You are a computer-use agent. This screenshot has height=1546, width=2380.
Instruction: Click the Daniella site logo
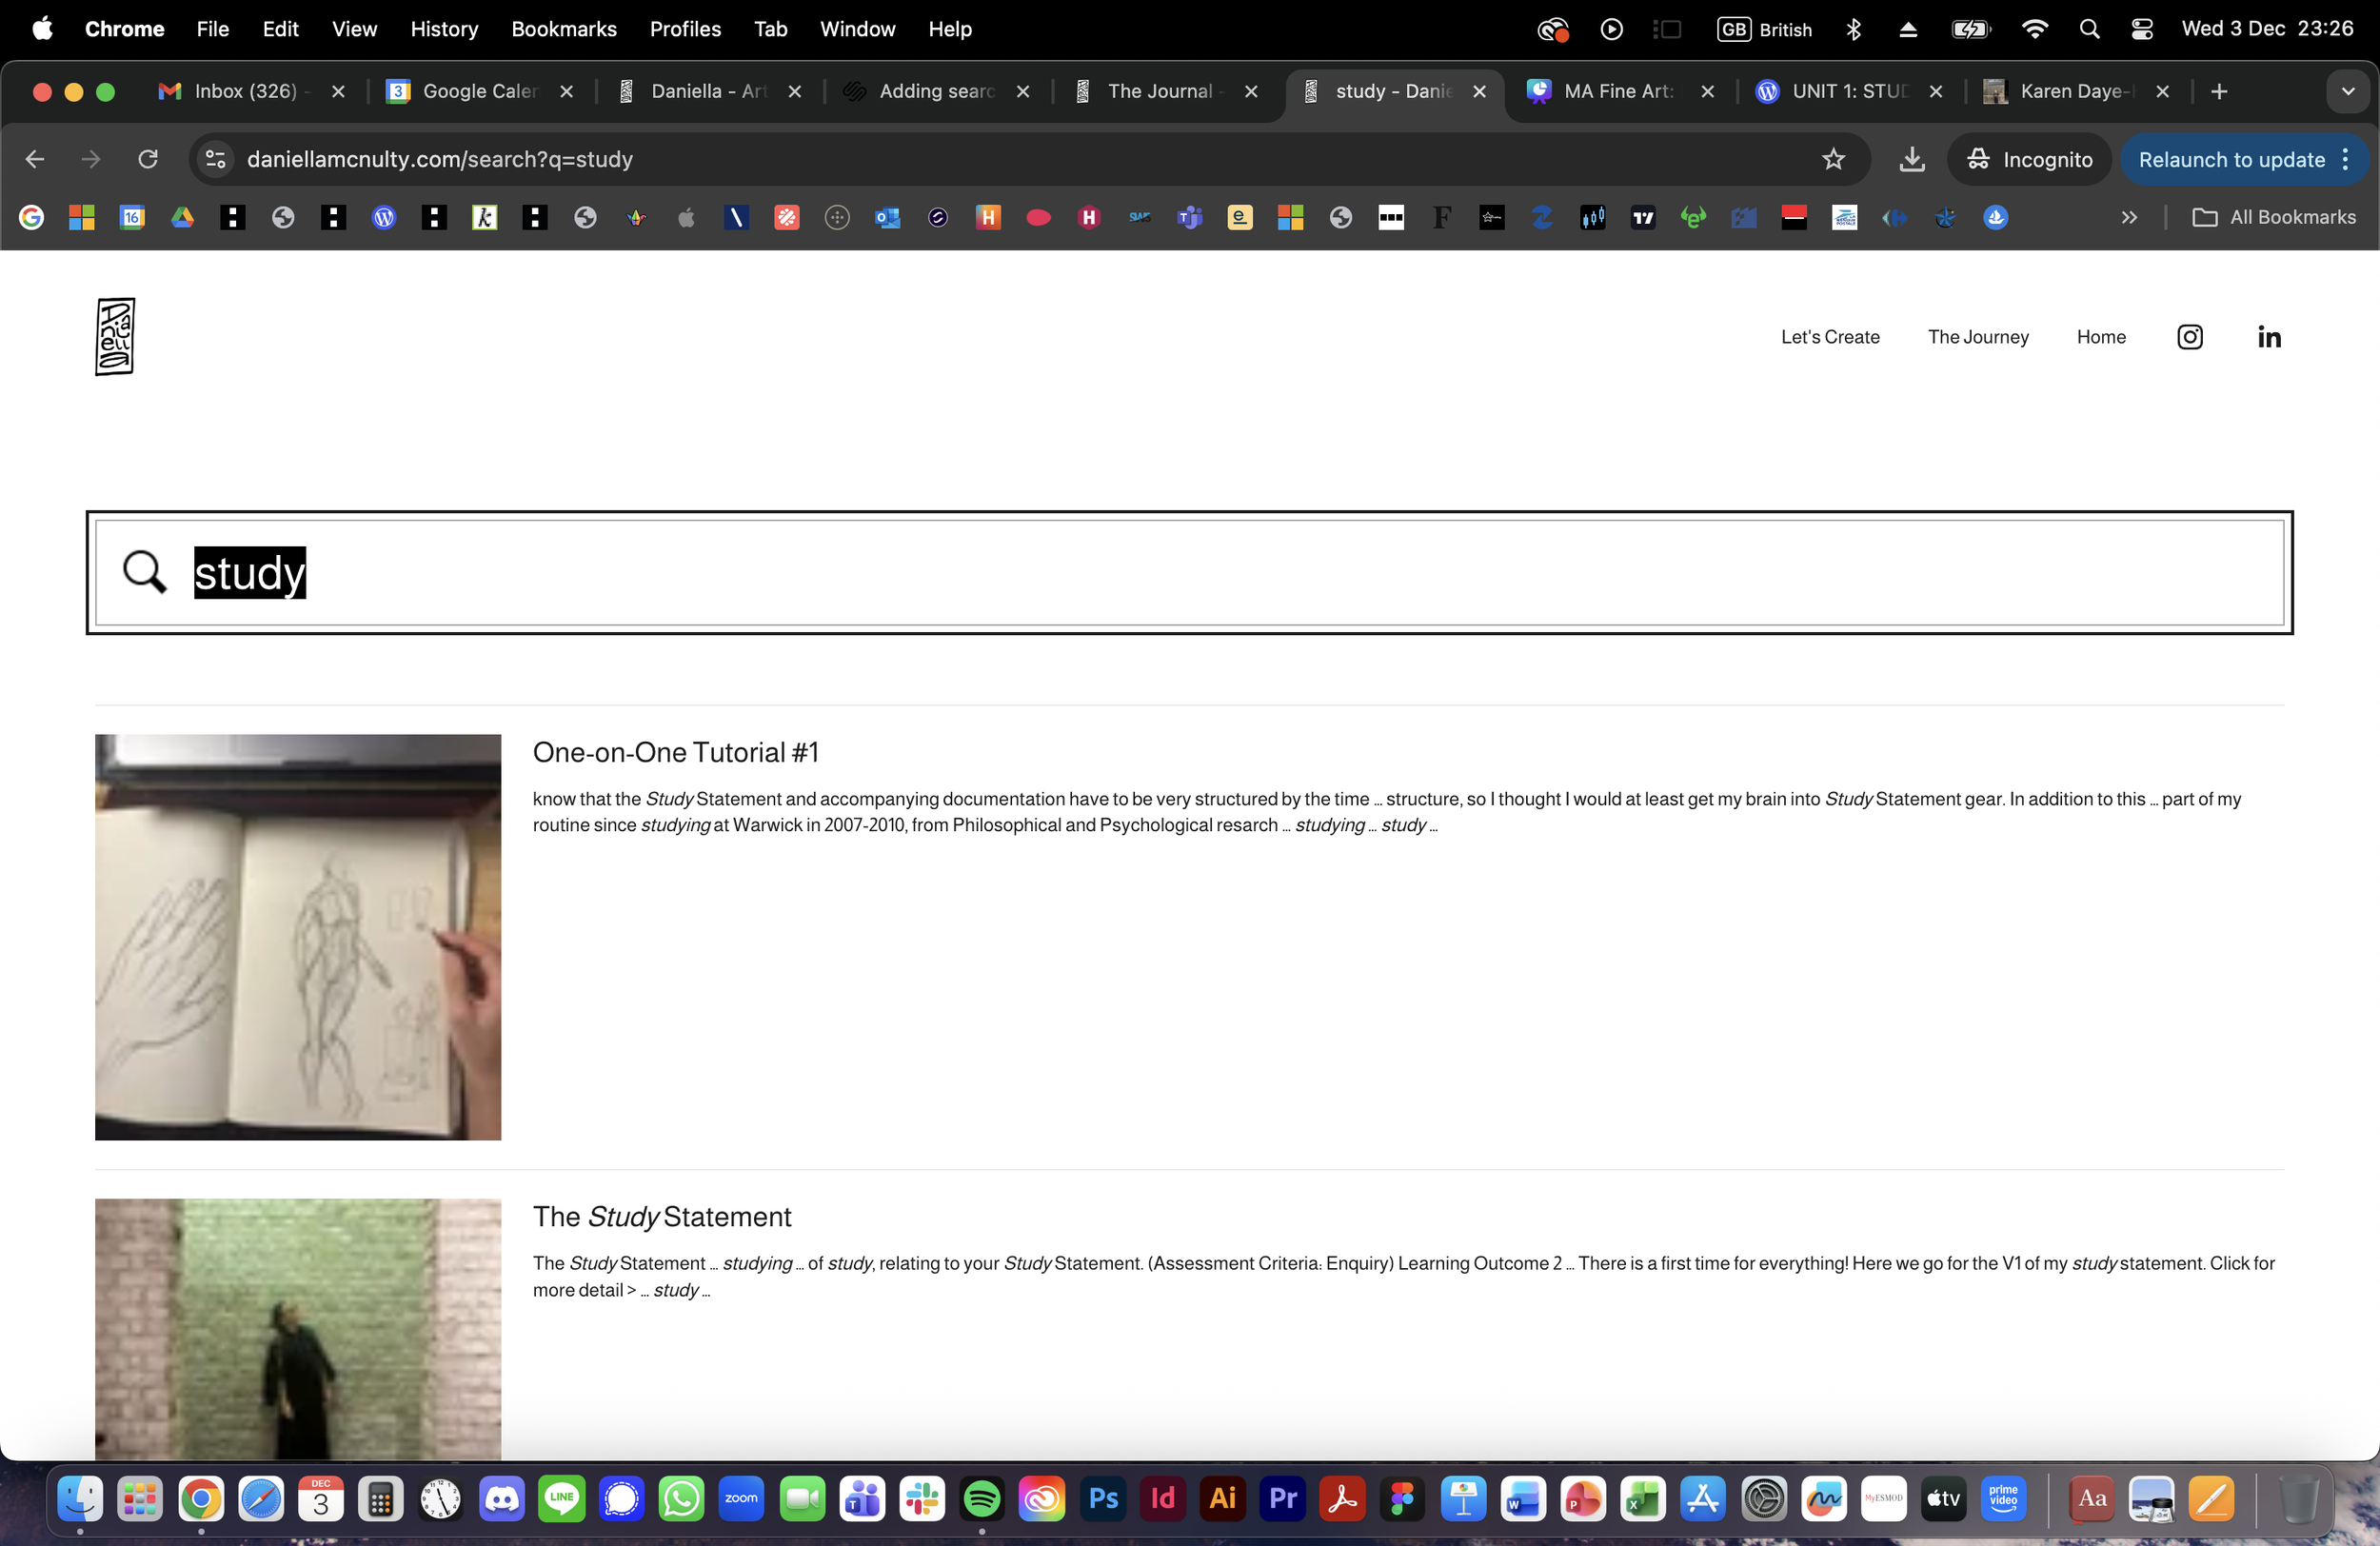coord(115,336)
